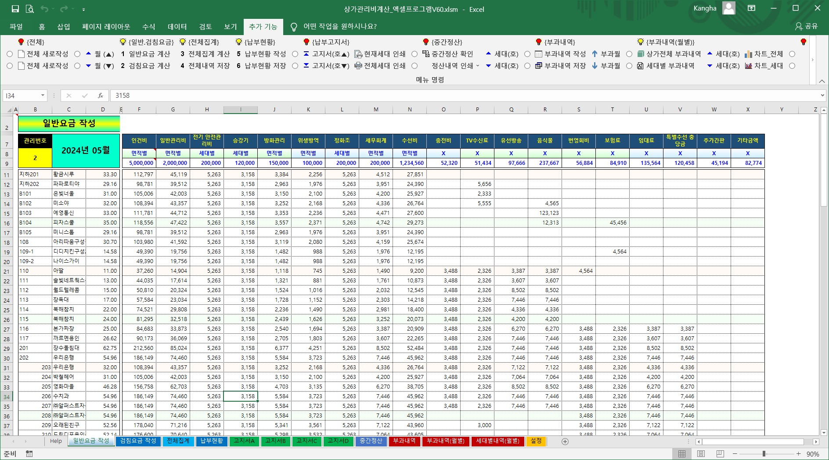This screenshot has width=829, height=460.
Task: Click the 중간정산 확인 icon
Action: pyautogui.click(x=425, y=54)
